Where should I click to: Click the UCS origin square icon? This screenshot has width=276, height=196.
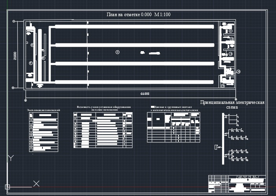pos(7,187)
